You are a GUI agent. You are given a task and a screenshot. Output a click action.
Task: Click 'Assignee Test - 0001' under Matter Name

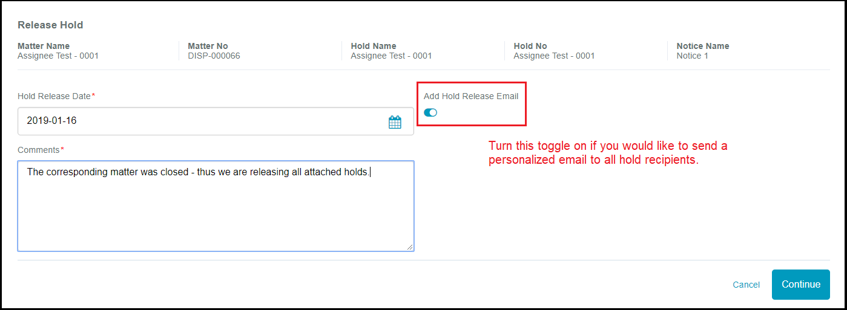tap(58, 56)
